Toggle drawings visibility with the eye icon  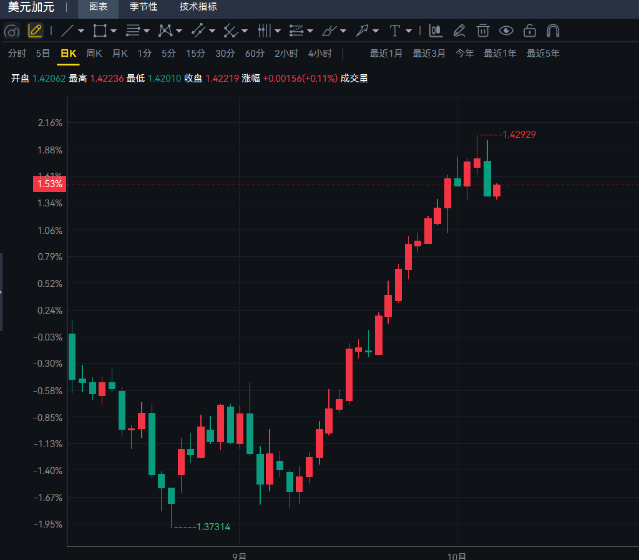[x=506, y=31]
